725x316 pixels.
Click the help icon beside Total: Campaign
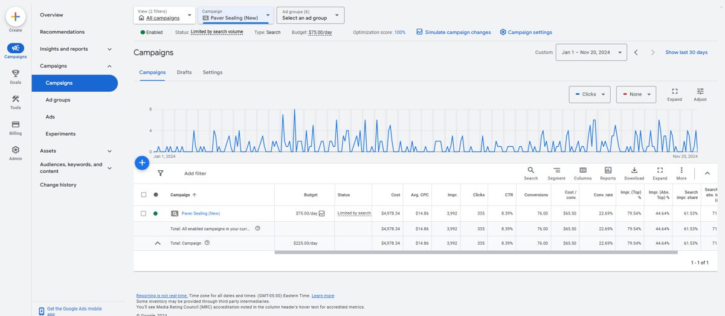point(207,243)
